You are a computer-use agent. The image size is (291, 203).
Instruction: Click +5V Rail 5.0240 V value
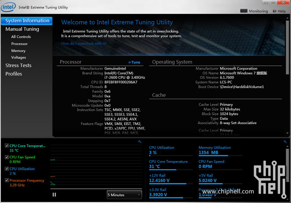coord(207,180)
